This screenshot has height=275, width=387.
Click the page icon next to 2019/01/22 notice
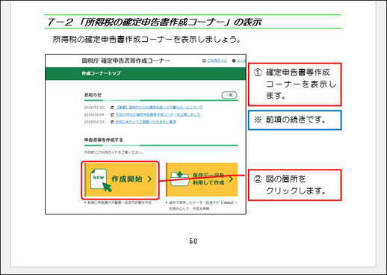point(112,108)
